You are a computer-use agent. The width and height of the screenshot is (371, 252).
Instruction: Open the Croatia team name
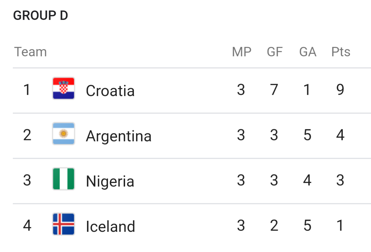[x=110, y=91]
